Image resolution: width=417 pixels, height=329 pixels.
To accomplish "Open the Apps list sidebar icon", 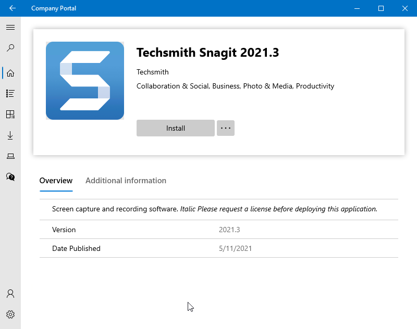I will tap(10, 94).
